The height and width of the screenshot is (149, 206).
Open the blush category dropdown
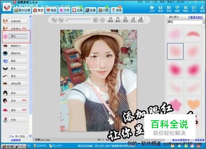click(x=204, y=22)
